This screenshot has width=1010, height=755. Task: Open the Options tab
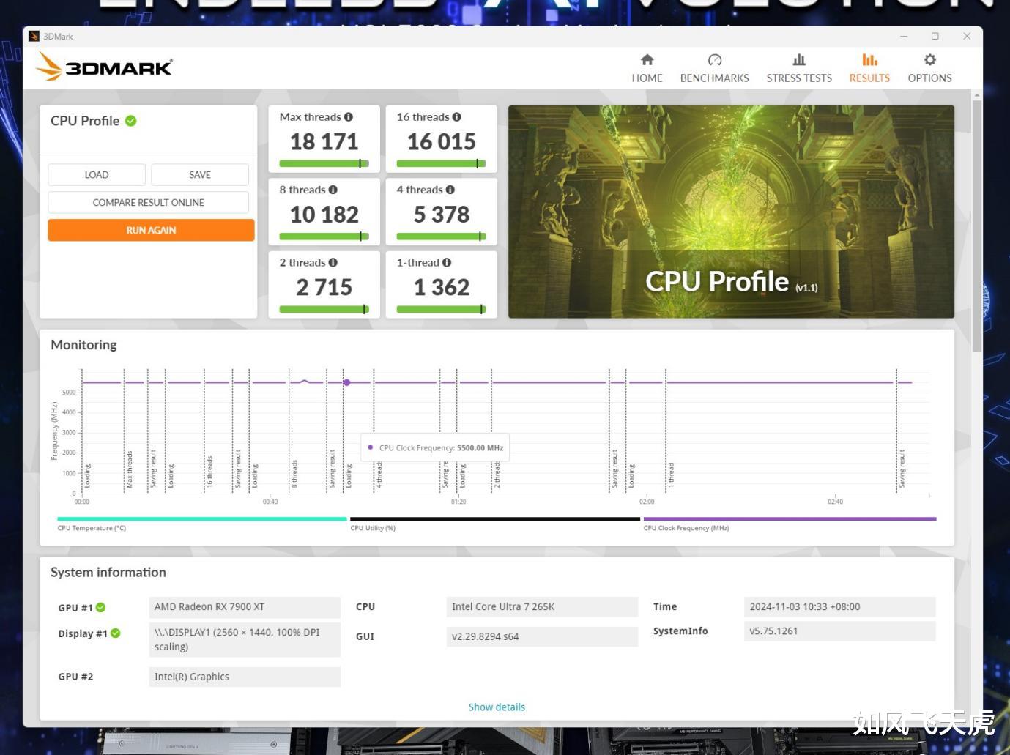coord(929,68)
